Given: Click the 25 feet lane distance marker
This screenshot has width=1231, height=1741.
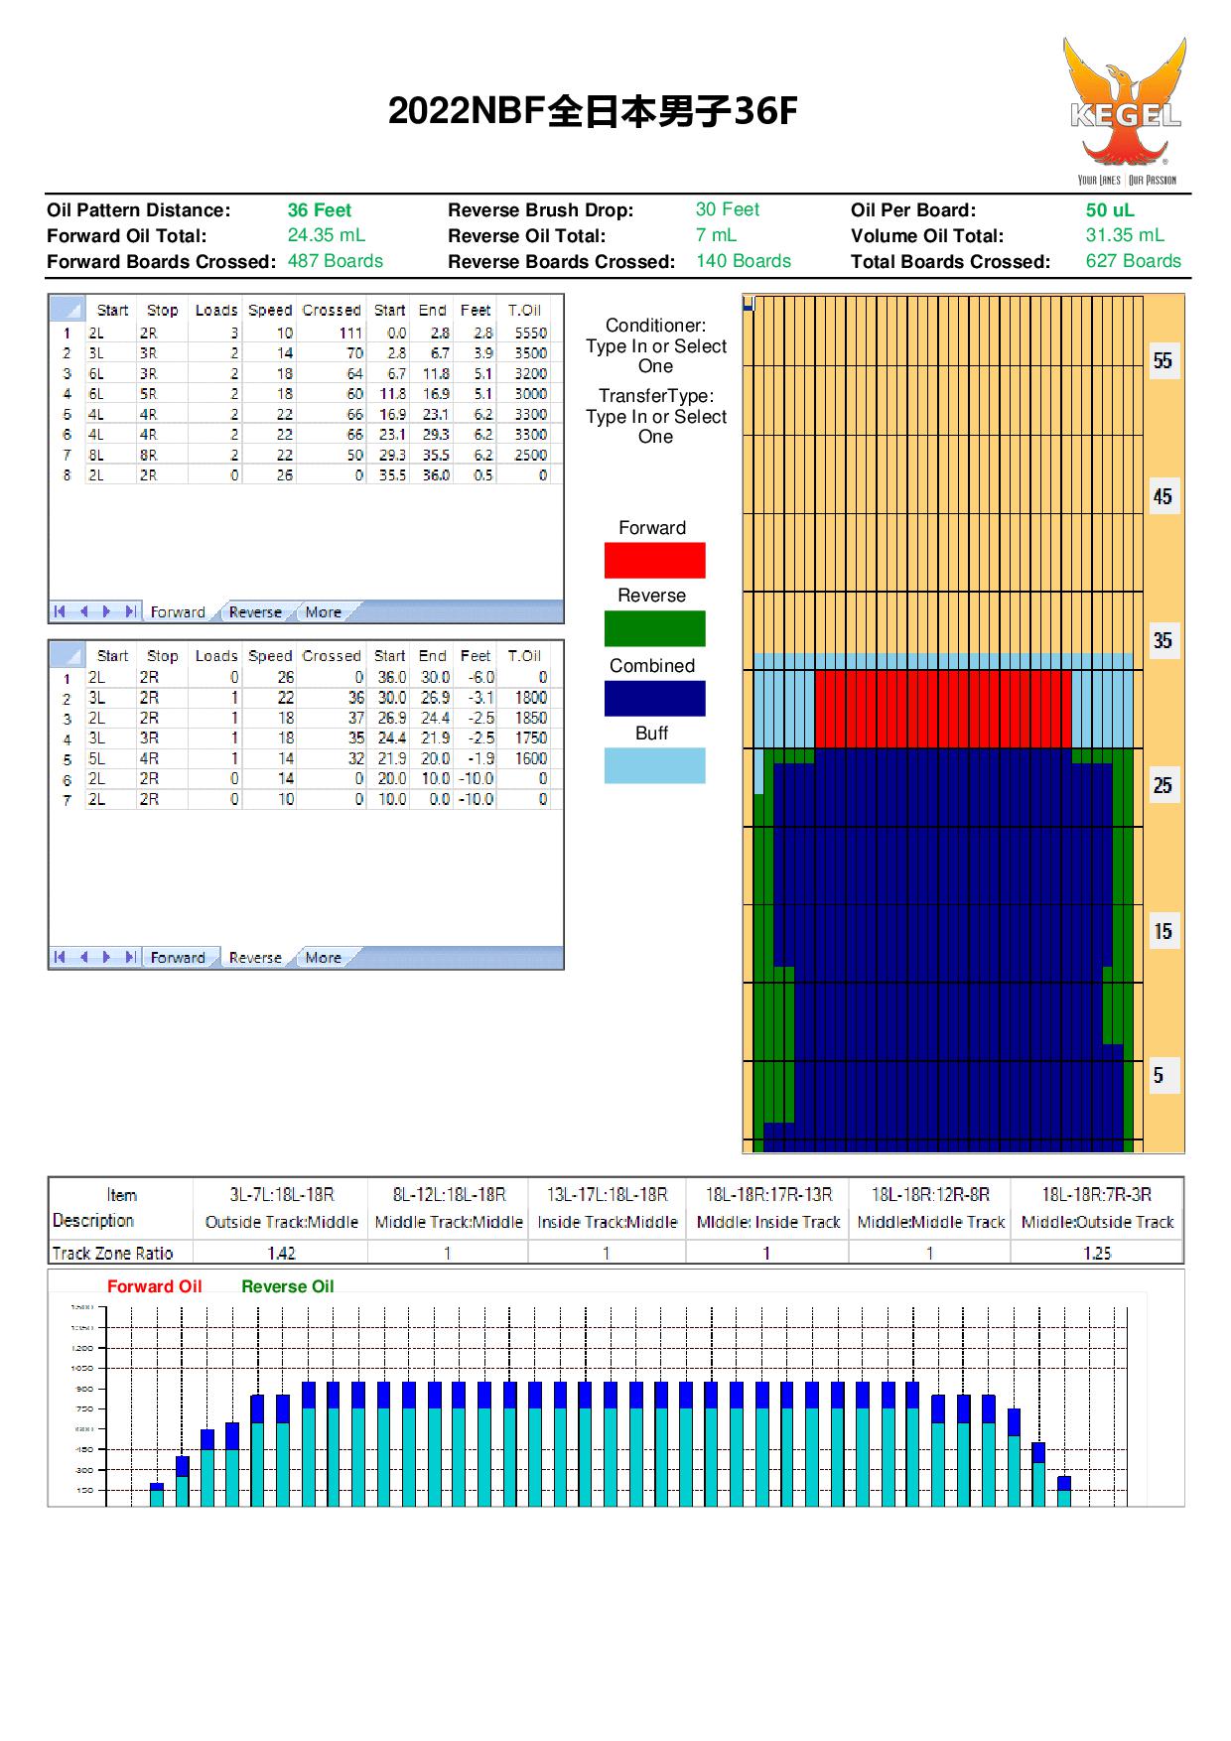Looking at the screenshot, I should point(1163,786).
